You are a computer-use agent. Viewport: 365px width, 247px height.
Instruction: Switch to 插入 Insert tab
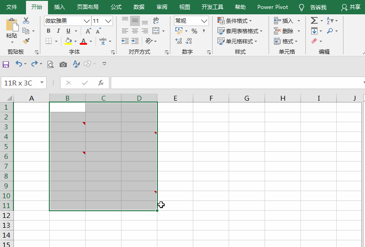pyautogui.click(x=59, y=7)
